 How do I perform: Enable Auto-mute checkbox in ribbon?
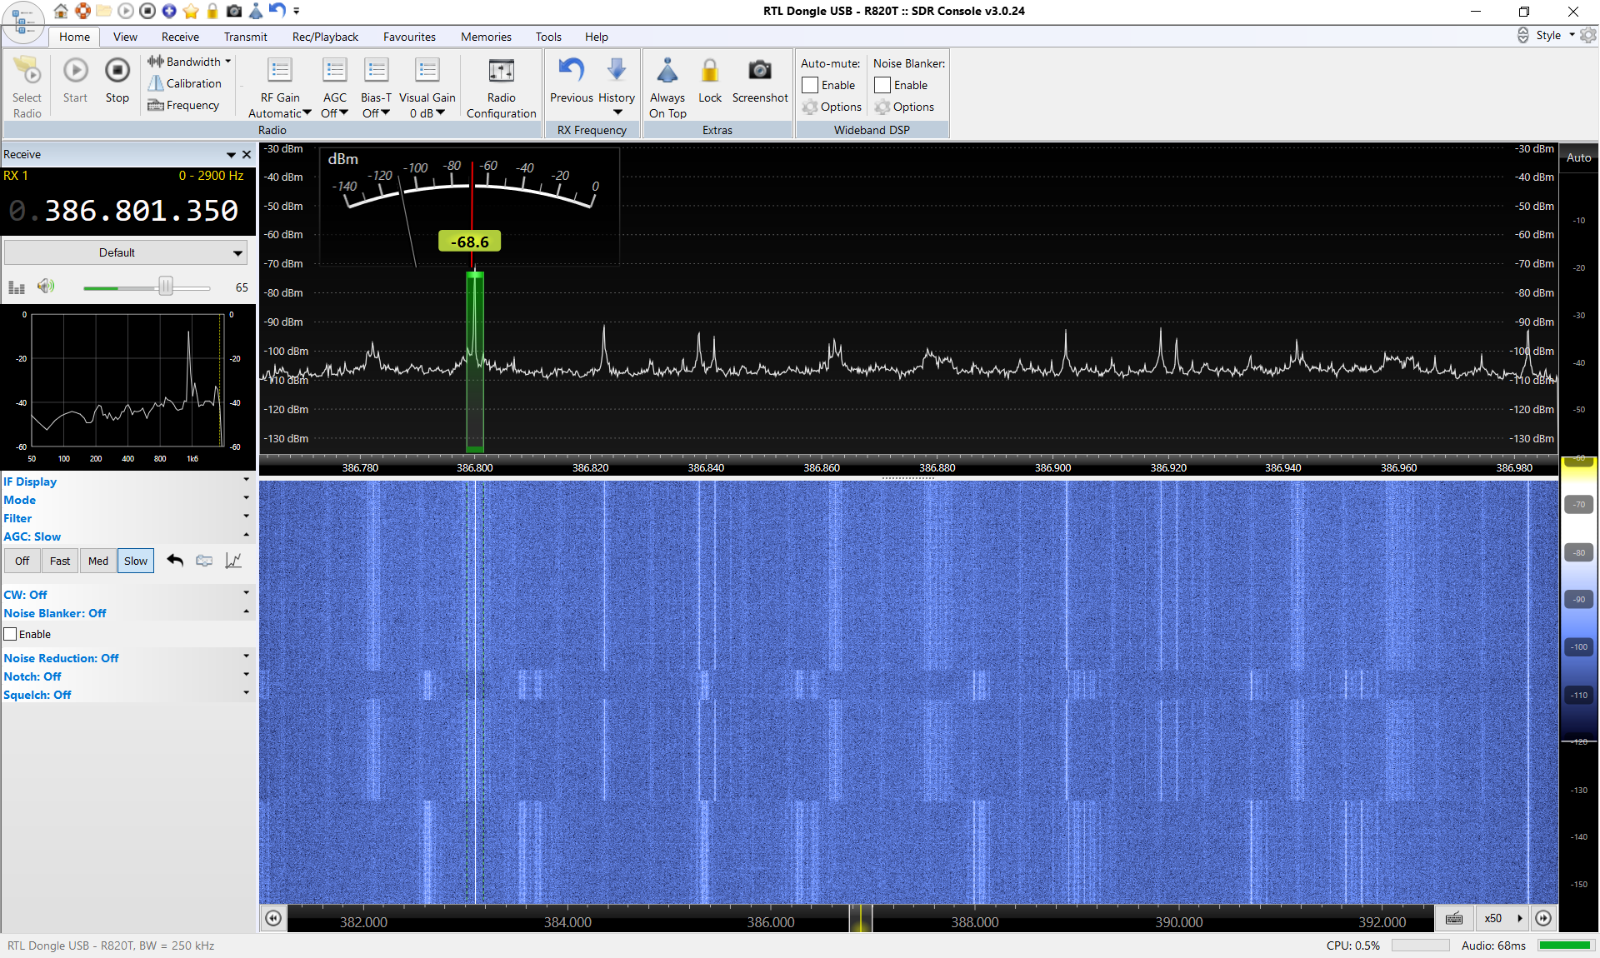810,85
